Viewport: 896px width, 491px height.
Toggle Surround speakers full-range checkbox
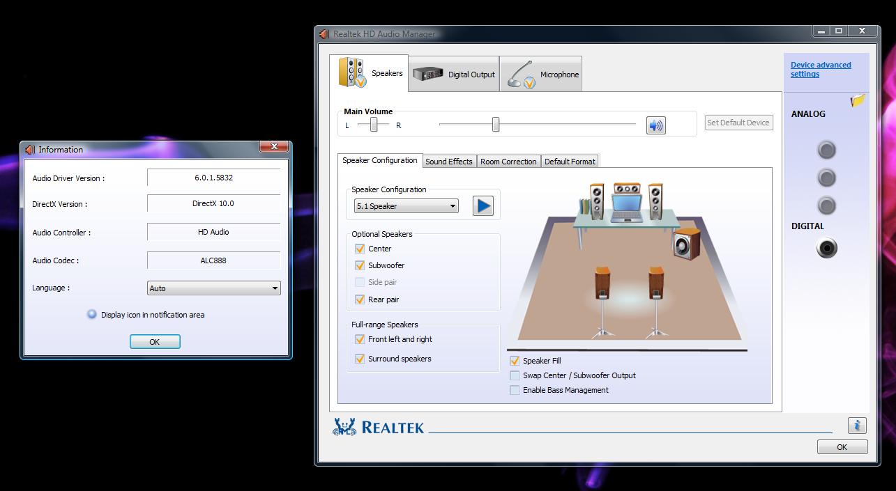click(360, 359)
